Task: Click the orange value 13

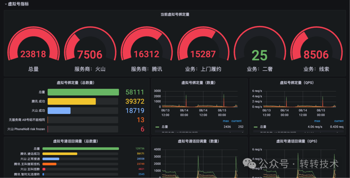Action: (x=141, y=120)
